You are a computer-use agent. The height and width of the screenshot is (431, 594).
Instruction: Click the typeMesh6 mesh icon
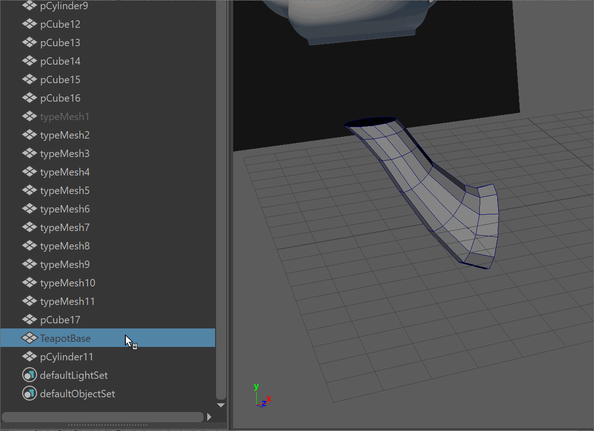point(29,209)
